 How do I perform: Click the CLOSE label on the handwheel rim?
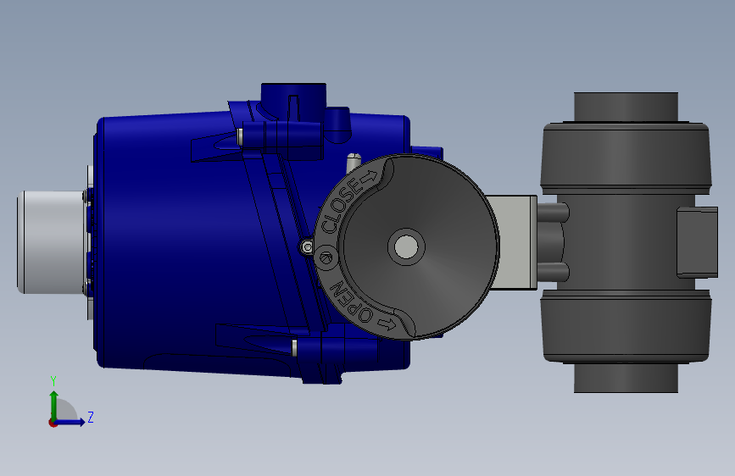tap(342, 205)
